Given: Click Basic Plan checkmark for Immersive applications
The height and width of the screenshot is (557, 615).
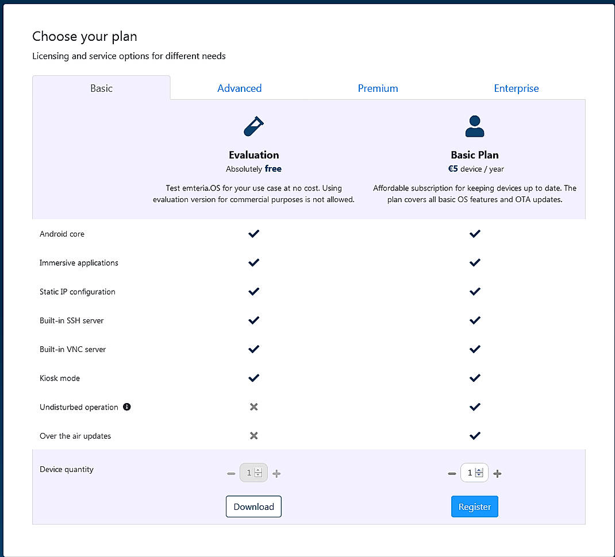Looking at the screenshot, I should (475, 262).
